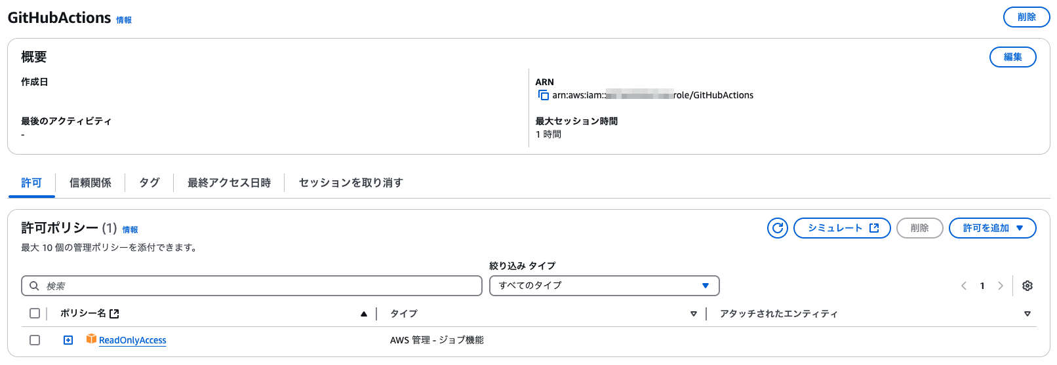Click the search magnifier icon
1057x365 pixels.
pyautogui.click(x=34, y=286)
